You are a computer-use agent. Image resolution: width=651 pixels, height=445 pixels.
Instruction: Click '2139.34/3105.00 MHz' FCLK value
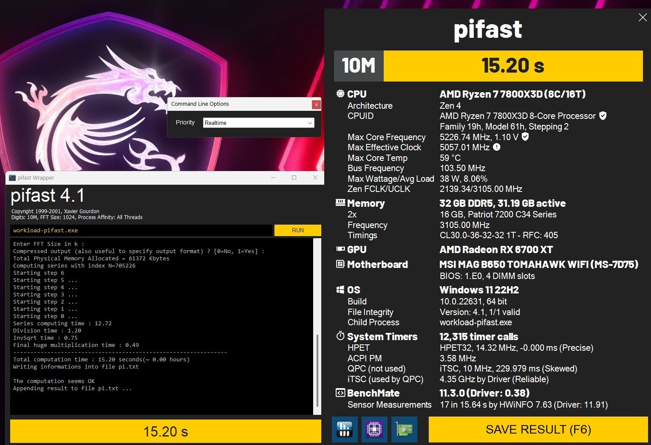[481, 189]
